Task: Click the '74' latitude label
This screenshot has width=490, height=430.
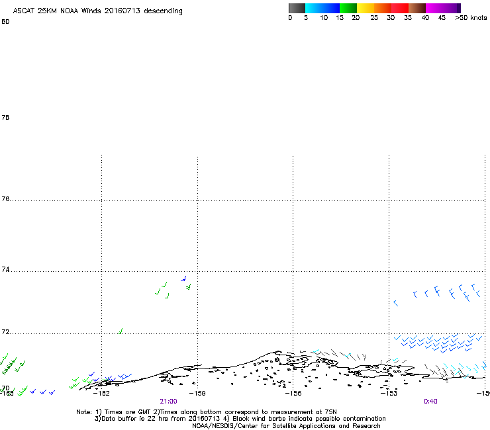Action: pyautogui.click(x=5, y=269)
